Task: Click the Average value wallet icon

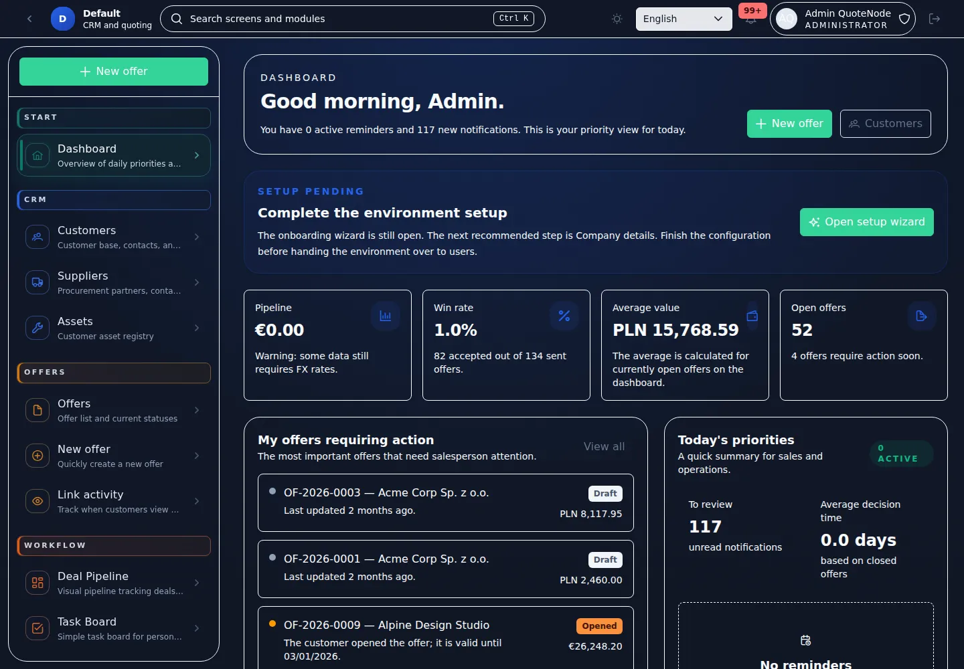Action: click(752, 316)
